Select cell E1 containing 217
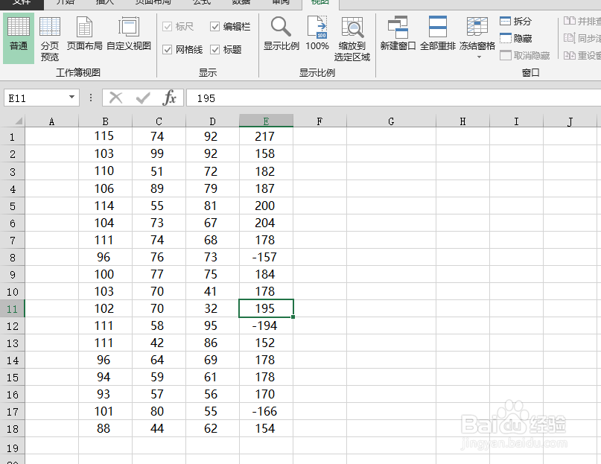This screenshot has width=601, height=464. coord(266,136)
